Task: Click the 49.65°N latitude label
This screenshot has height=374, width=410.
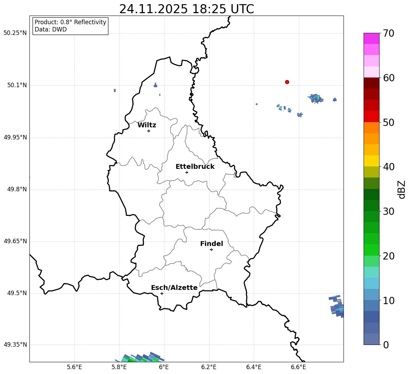Action: point(15,241)
